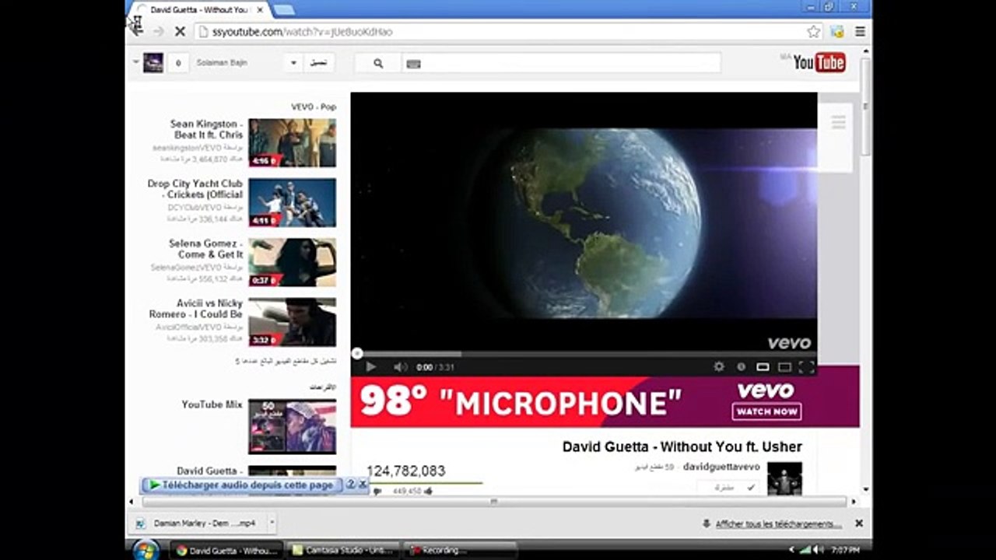This screenshot has height=560, width=996.
Task: Switch to the small player size icon
Action: click(x=763, y=367)
